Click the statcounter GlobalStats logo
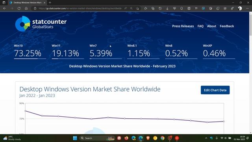Screen dimensions: 252x142 coord(41,24)
